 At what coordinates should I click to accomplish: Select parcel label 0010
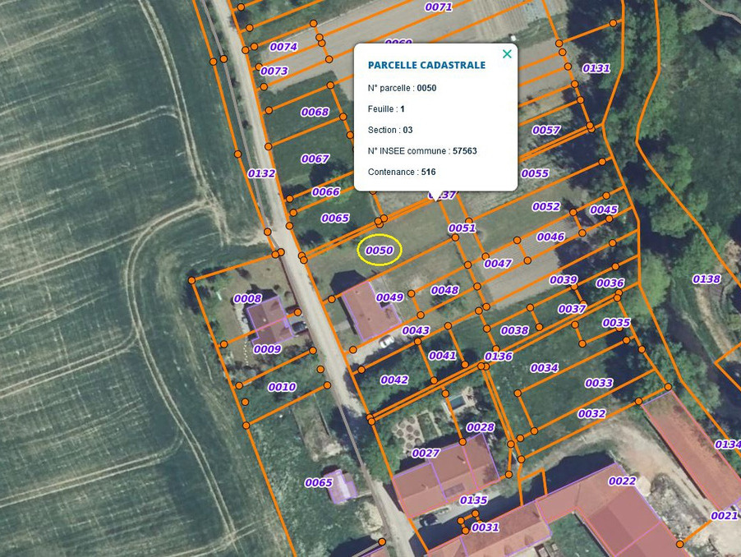point(282,387)
